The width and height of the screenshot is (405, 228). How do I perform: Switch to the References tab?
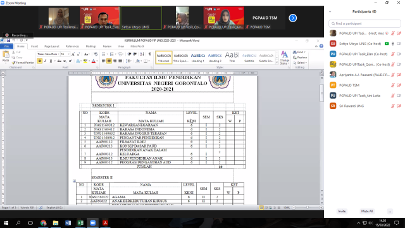(72, 46)
